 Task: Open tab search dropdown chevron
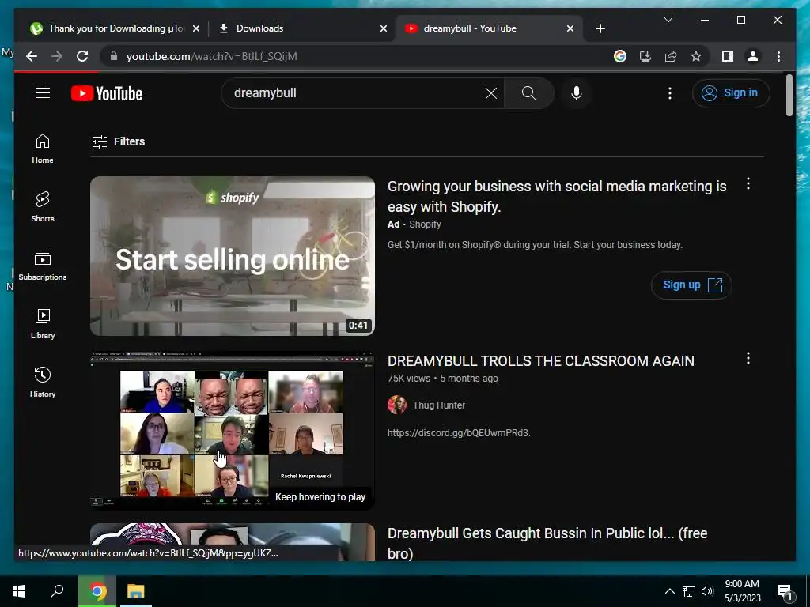[668, 20]
